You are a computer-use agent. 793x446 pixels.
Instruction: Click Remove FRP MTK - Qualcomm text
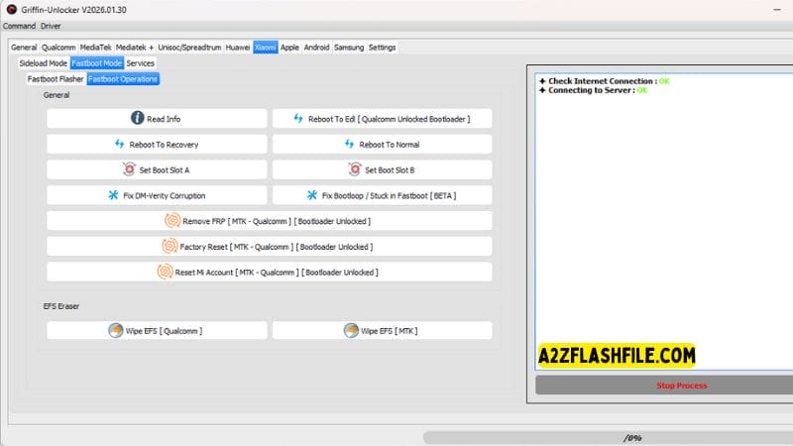pos(277,221)
